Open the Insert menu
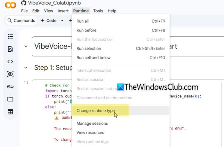Viewport: 224px width, 147px height. click(x=63, y=11)
